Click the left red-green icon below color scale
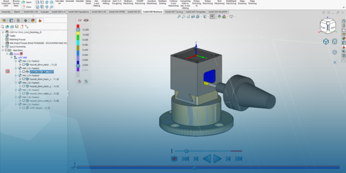346x173 pixels. 79,82
